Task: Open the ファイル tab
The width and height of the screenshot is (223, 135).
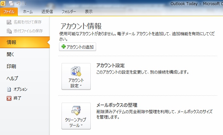Action: (x=9, y=12)
